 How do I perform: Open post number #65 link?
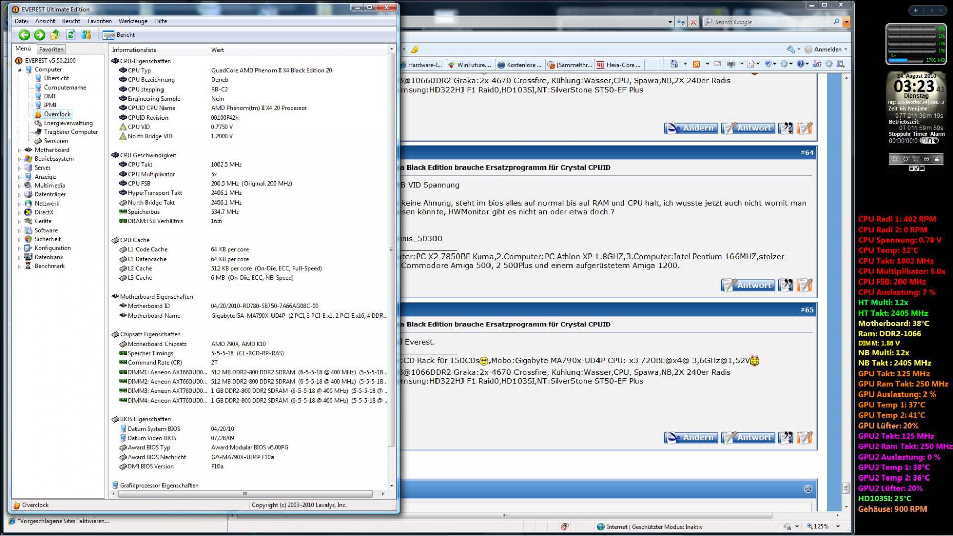[x=807, y=309]
